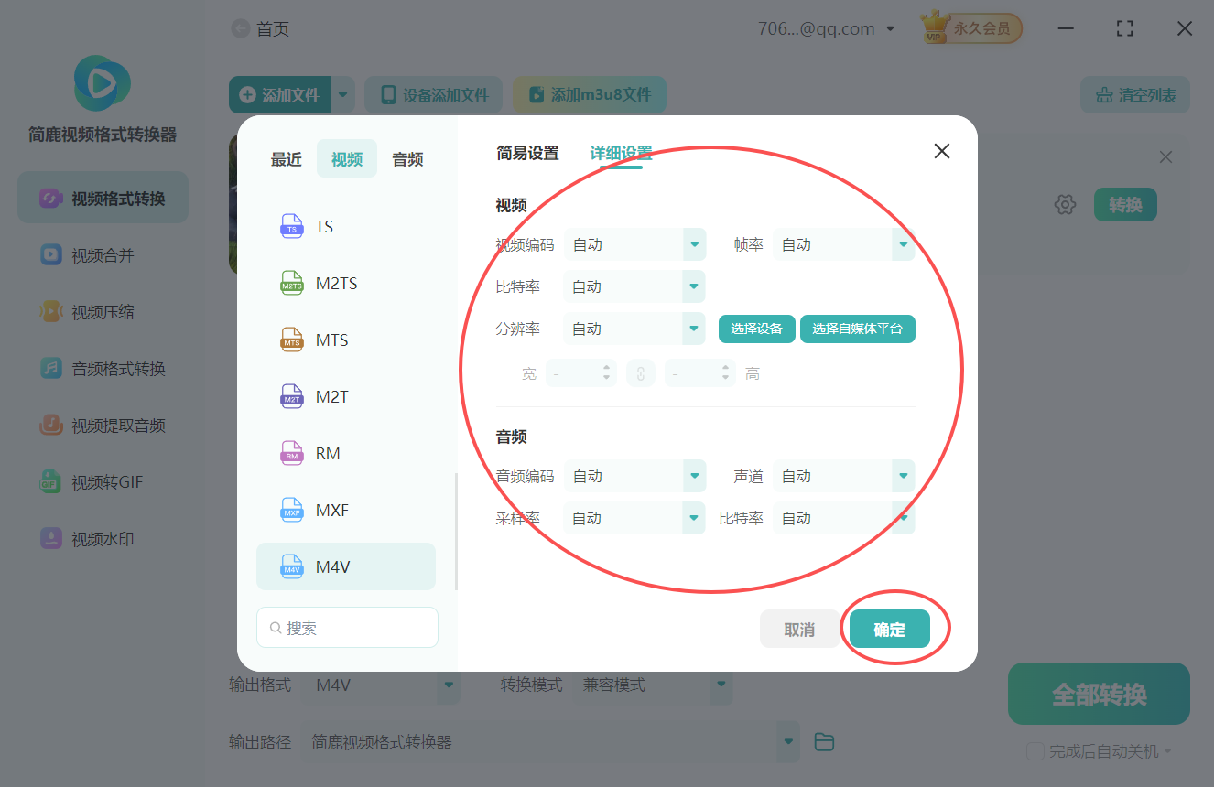The image size is (1214, 787).
Task: Open output path folder icon
Action: [x=823, y=742]
